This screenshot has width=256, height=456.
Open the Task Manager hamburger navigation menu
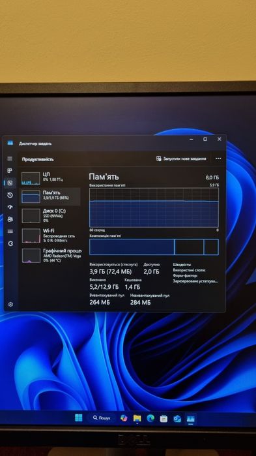pos(10,159)
